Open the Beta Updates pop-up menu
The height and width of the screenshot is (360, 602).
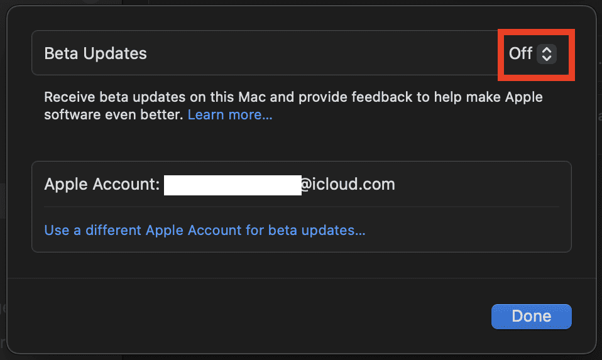[533, 53]
